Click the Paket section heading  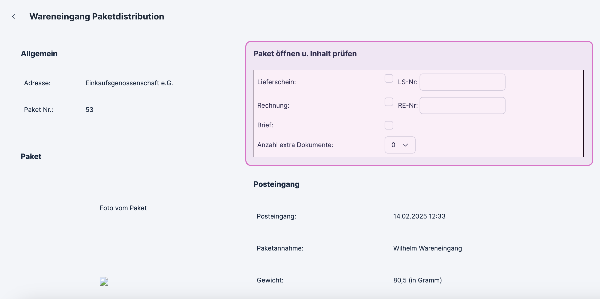point(31,156)
